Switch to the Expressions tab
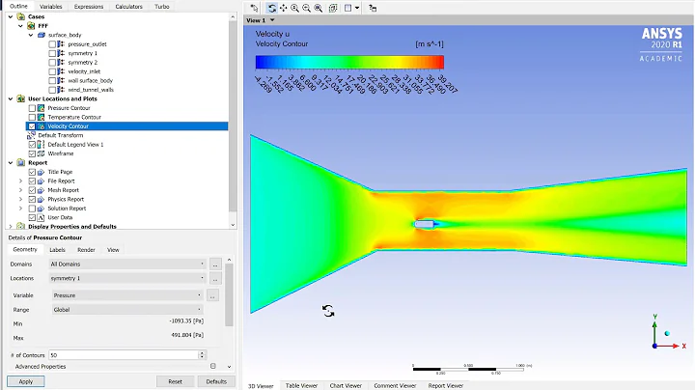695x390 pixels. (89, 6)
